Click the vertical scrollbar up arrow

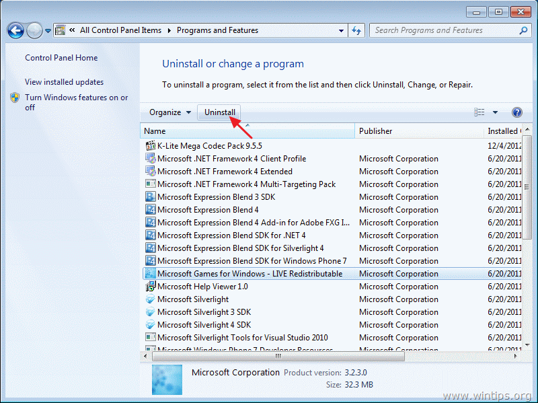(x=527, y=129)
